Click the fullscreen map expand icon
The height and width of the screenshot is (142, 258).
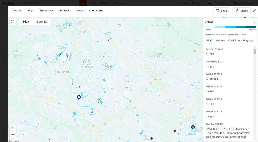click(x=13, y=22)
